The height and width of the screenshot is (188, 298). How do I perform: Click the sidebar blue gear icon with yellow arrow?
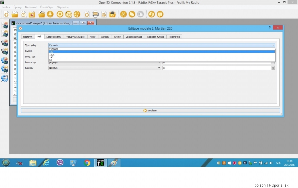(5, 69)
